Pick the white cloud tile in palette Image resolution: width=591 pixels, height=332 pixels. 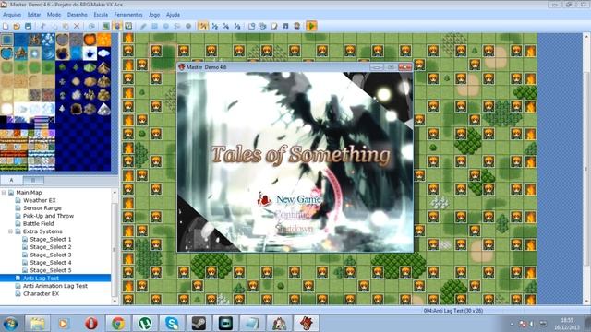click(x=103, y=53)
